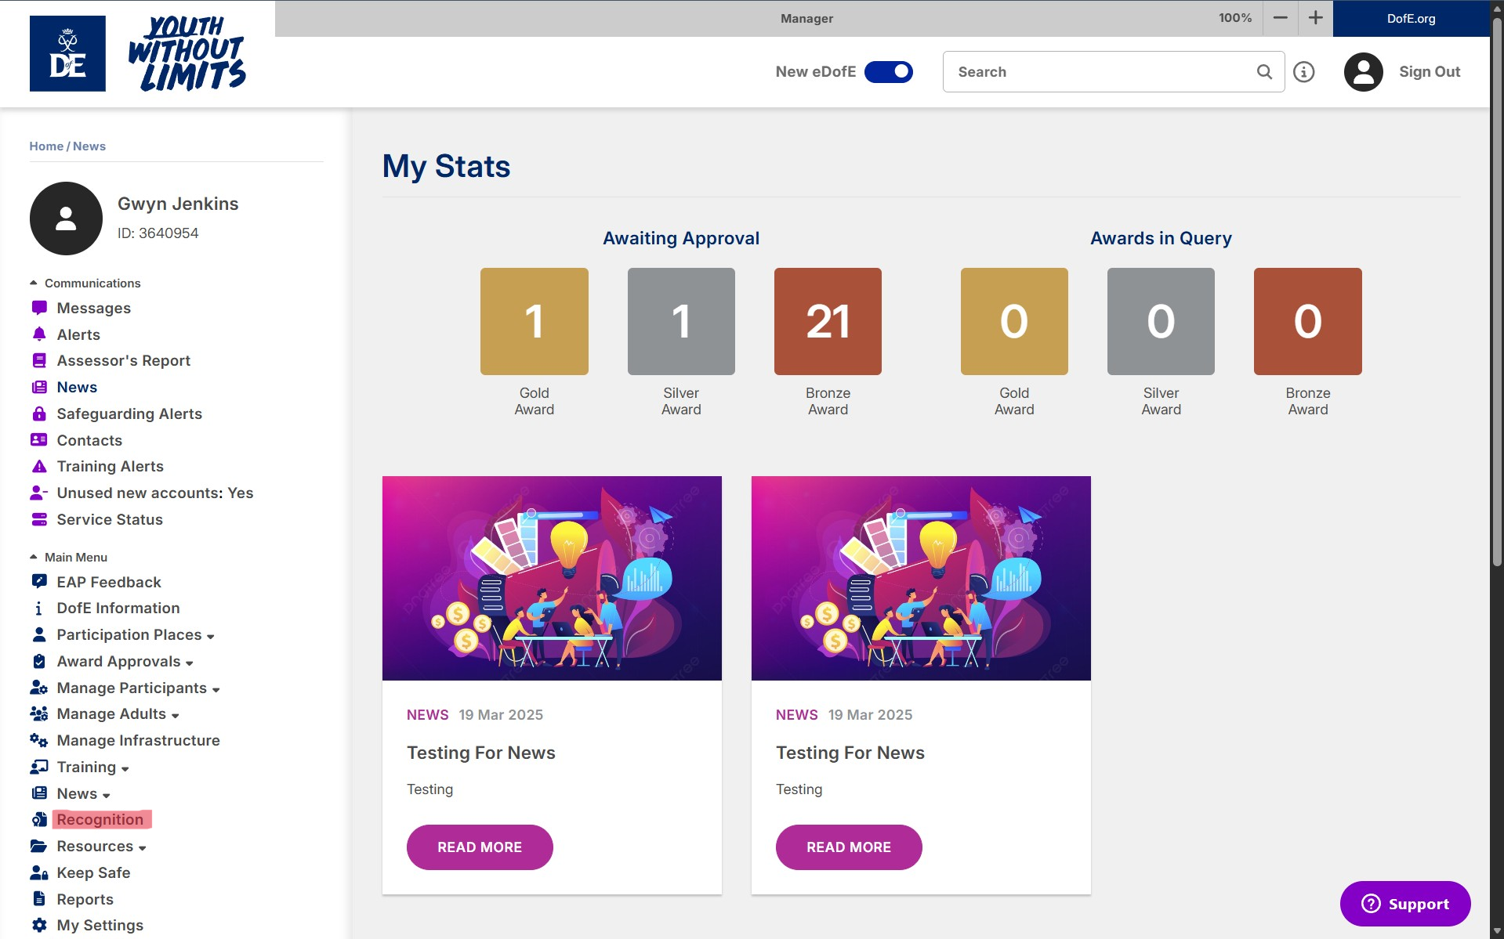Viewport: 1504px width, 939px height.
Task: Click the Alerts bell icon
Action: [39, 334]
